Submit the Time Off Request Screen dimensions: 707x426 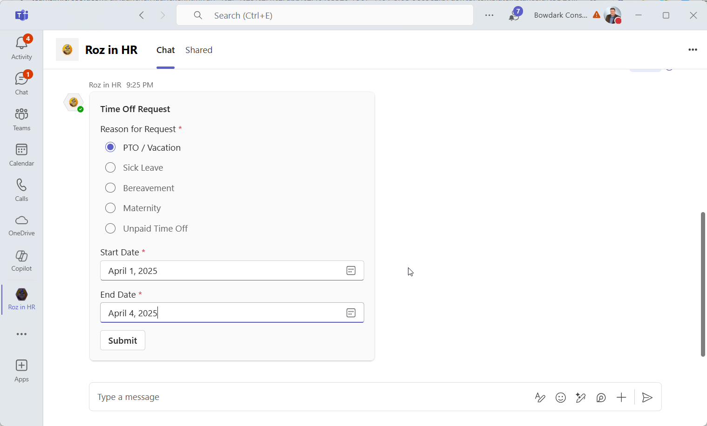click(122, 340)
